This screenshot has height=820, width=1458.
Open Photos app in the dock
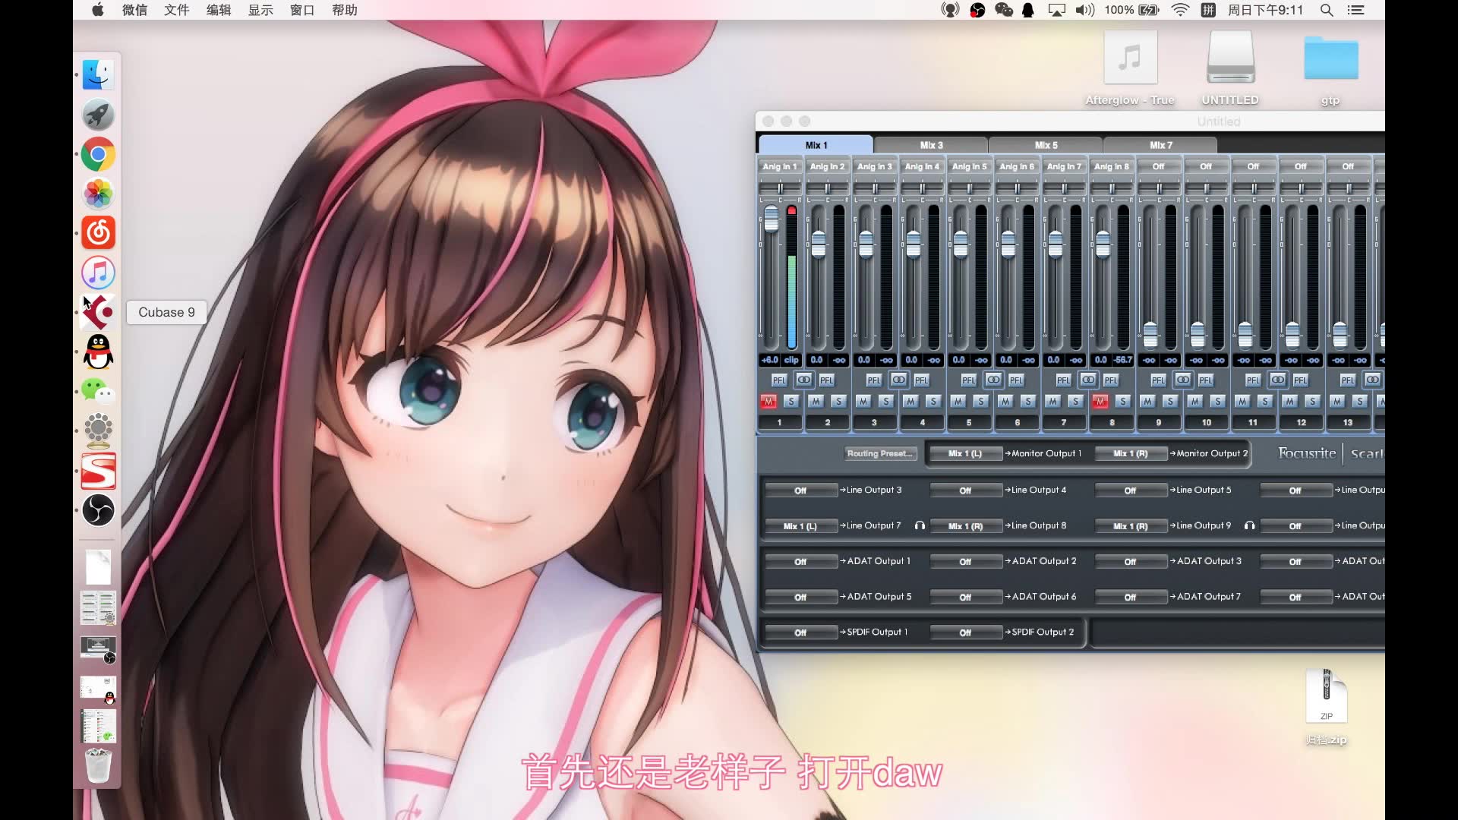click(99, 194)
